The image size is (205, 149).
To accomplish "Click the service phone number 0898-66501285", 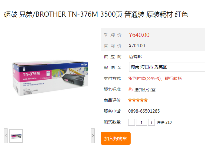I will [144, 111].
